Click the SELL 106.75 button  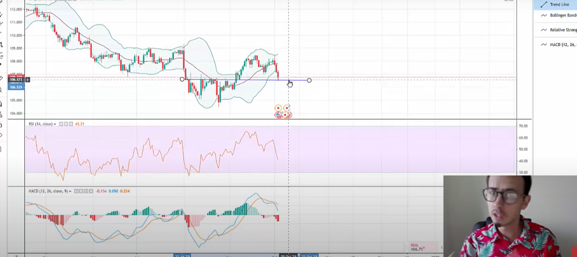[420, 247]
